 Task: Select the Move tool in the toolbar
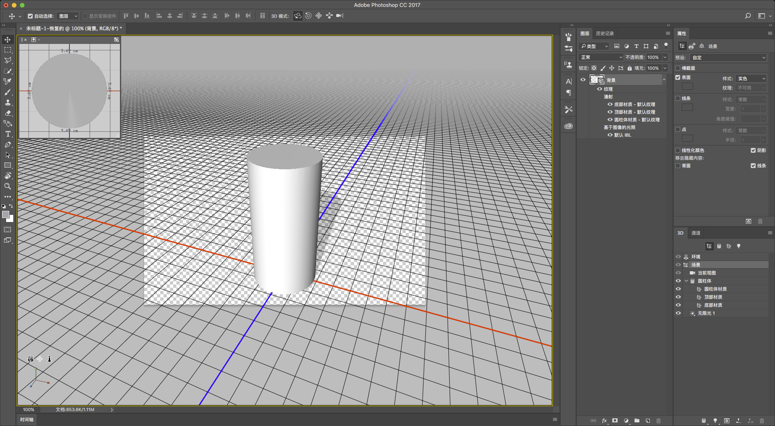[x=8, y=39]
